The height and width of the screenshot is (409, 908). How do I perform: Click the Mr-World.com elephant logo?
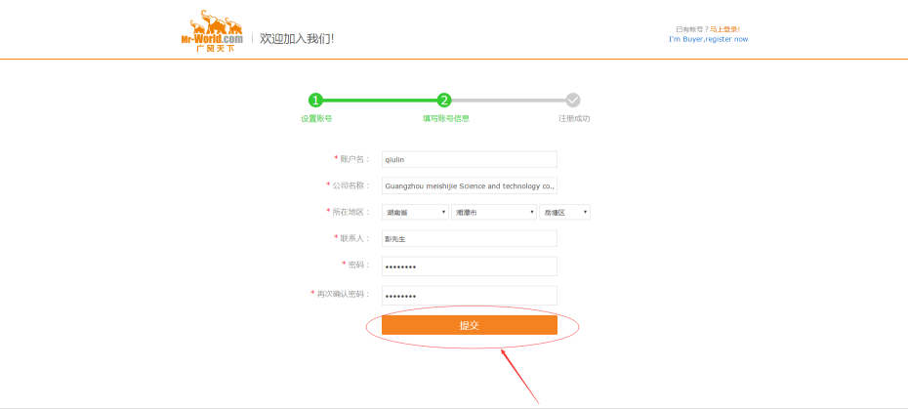tap(212, 31)
